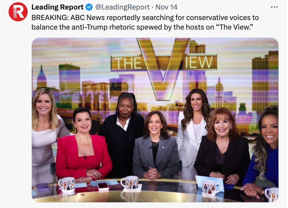The width and height of the screenshot is (288, 208).
Task: Click the Leading Report display name
Action: click(57, 7)
